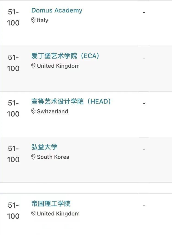Click location pin beside 帝国理工学院 United Kingdom
This screenshot has height=235, width=172.
(x=33, y=214)
